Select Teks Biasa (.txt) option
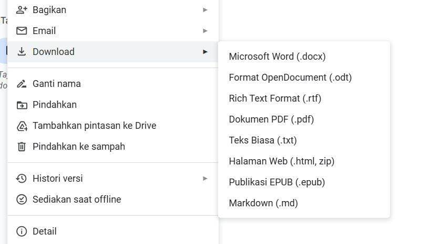 click(x=263, y=140)
